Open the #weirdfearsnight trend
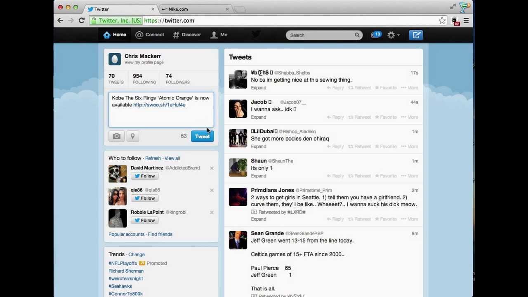The image size is (528, 297). tap(125, 278)
